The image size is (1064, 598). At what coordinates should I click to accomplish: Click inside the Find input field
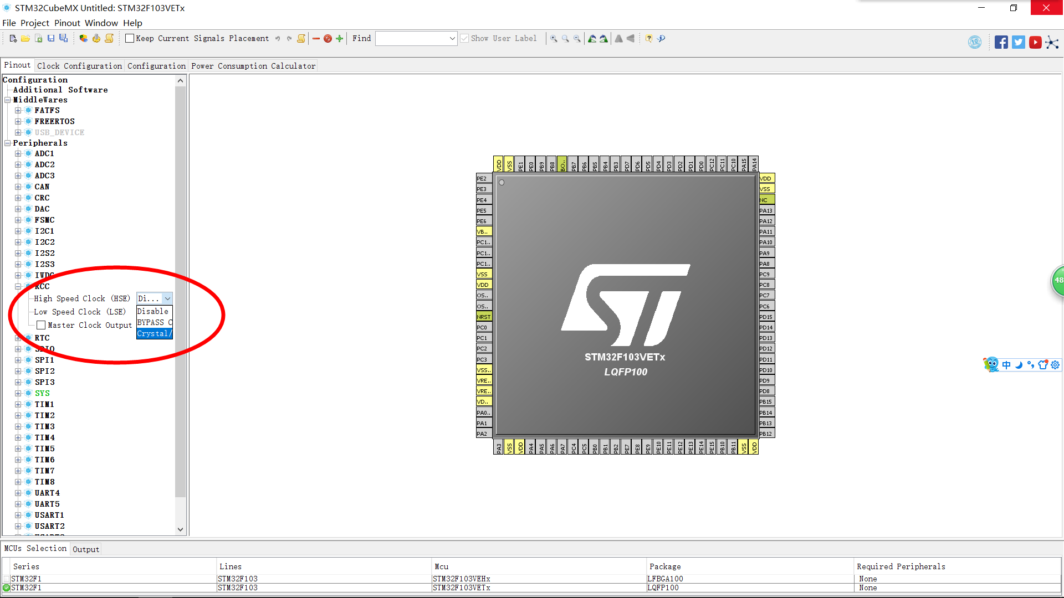pos(412,39)
